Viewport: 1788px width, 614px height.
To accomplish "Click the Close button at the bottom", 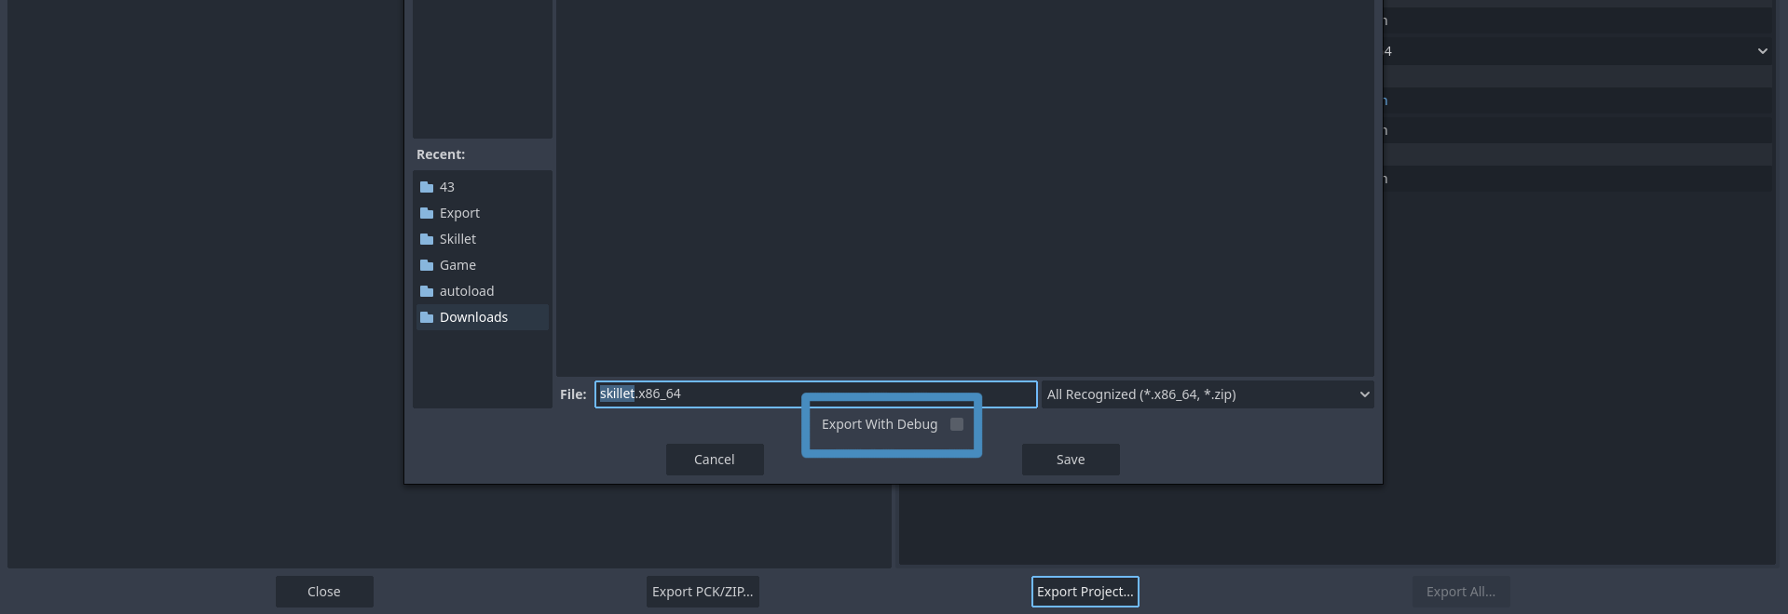I will [x=324, y=592].
